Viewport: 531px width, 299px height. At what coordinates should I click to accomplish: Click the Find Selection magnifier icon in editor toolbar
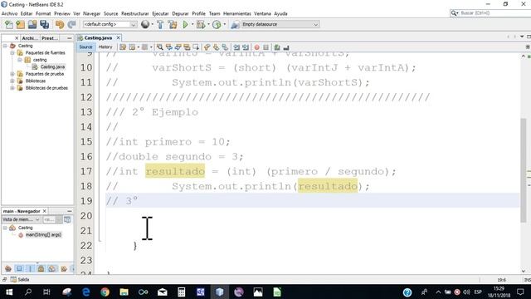pos(160,47)
